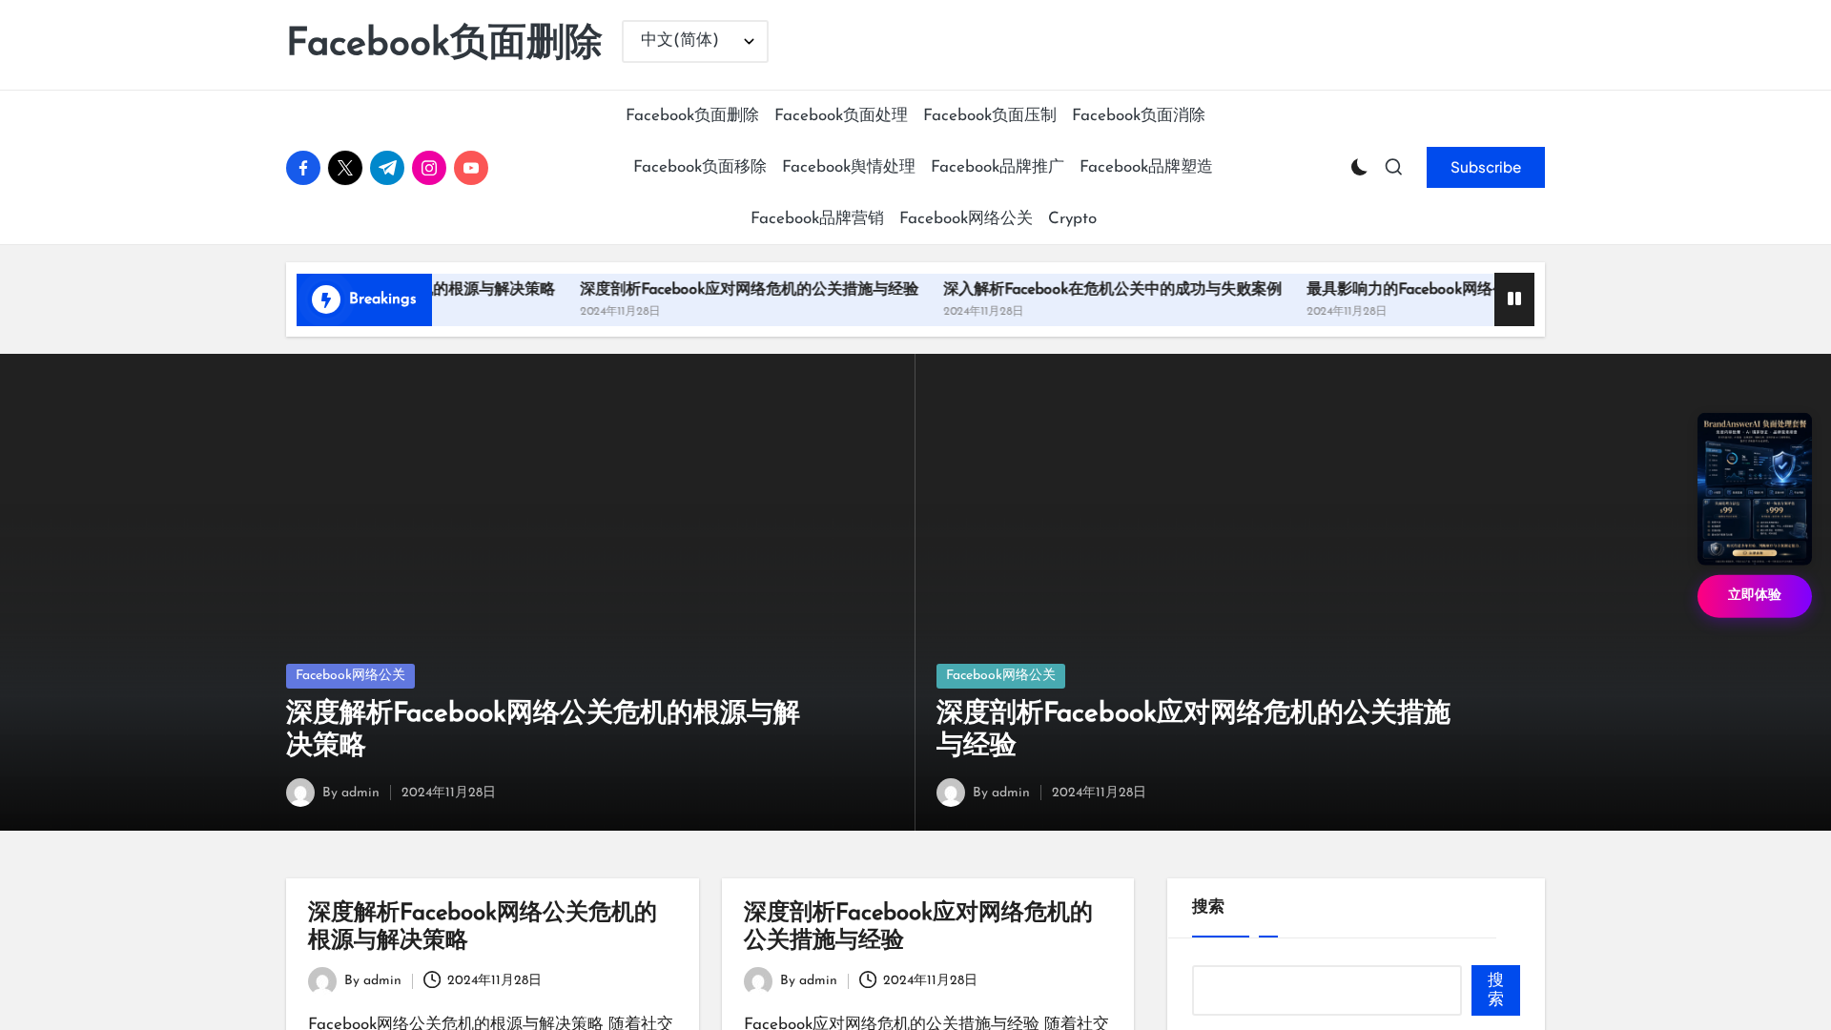Image resolution: width=1831 pixels, height=1030 pixels.
Task: Open Facebook负面移除 menu item
Action: (700, 167)
